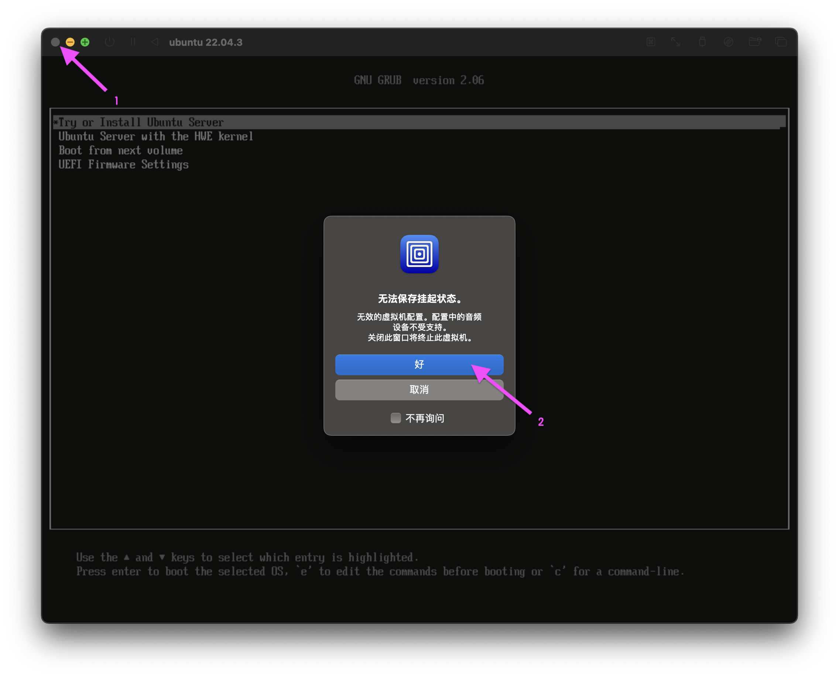Click the gray close window button
This screenshot has height=678, width=839.
pyautogui.click(x=55, y=42)
